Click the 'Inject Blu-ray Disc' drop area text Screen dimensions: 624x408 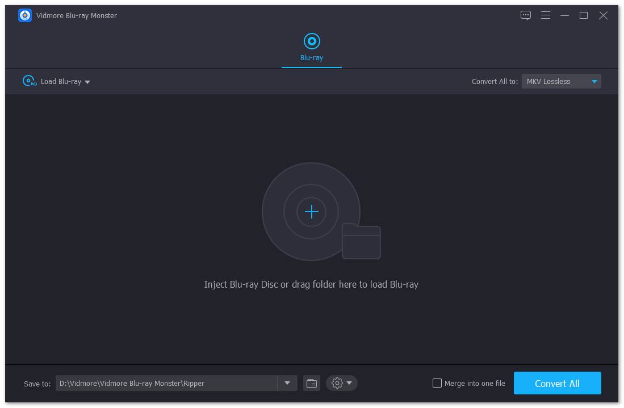pyautogui.click(x=311, y=284)
